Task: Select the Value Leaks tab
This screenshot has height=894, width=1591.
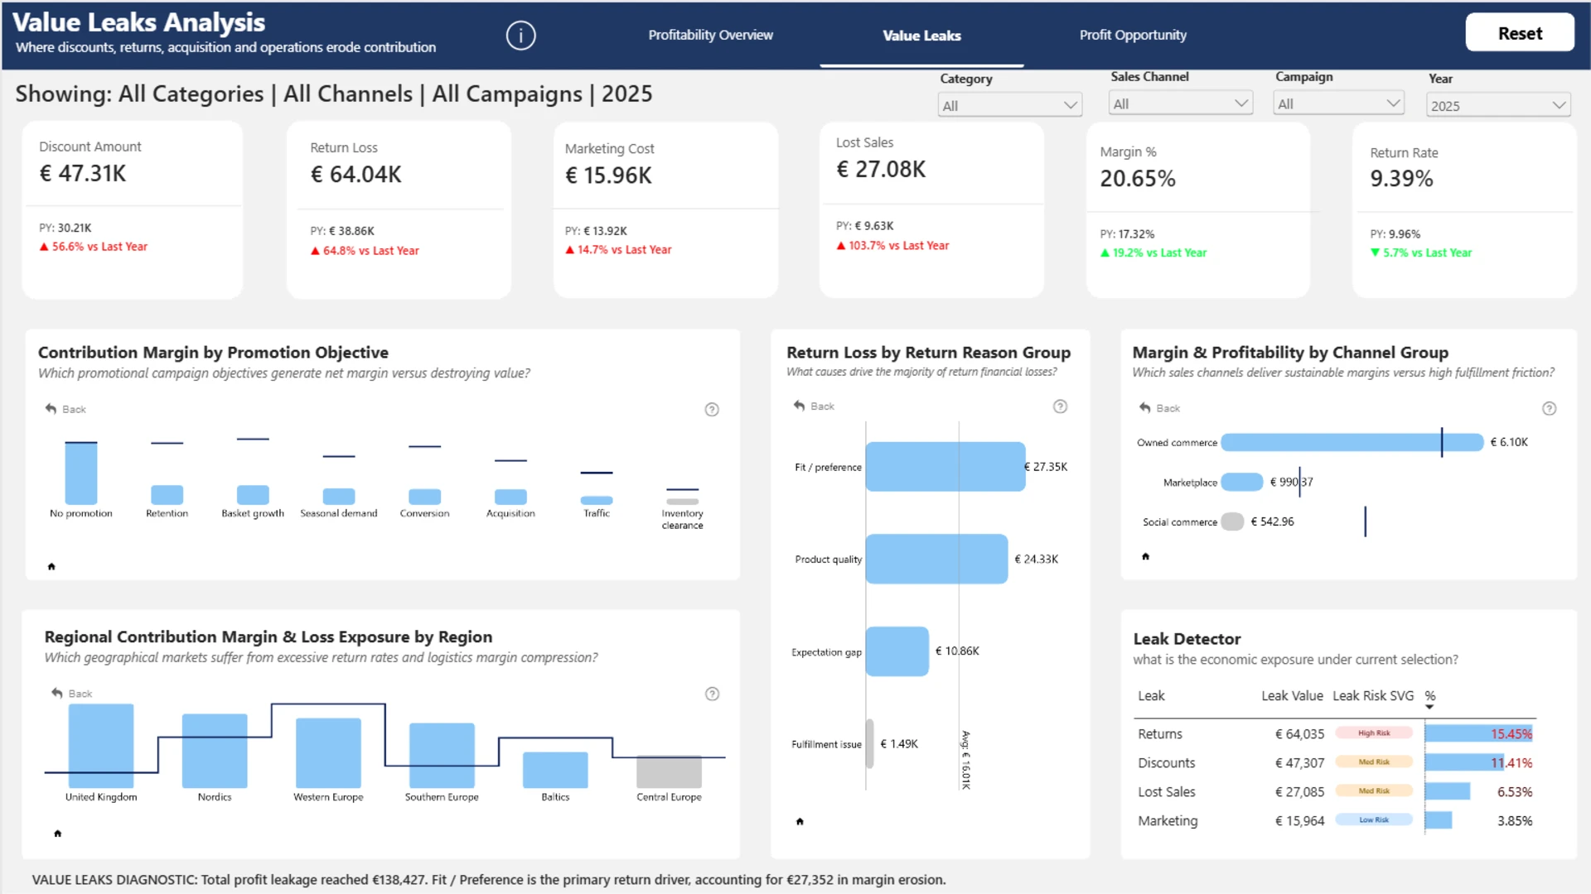Action: point(921,36)
